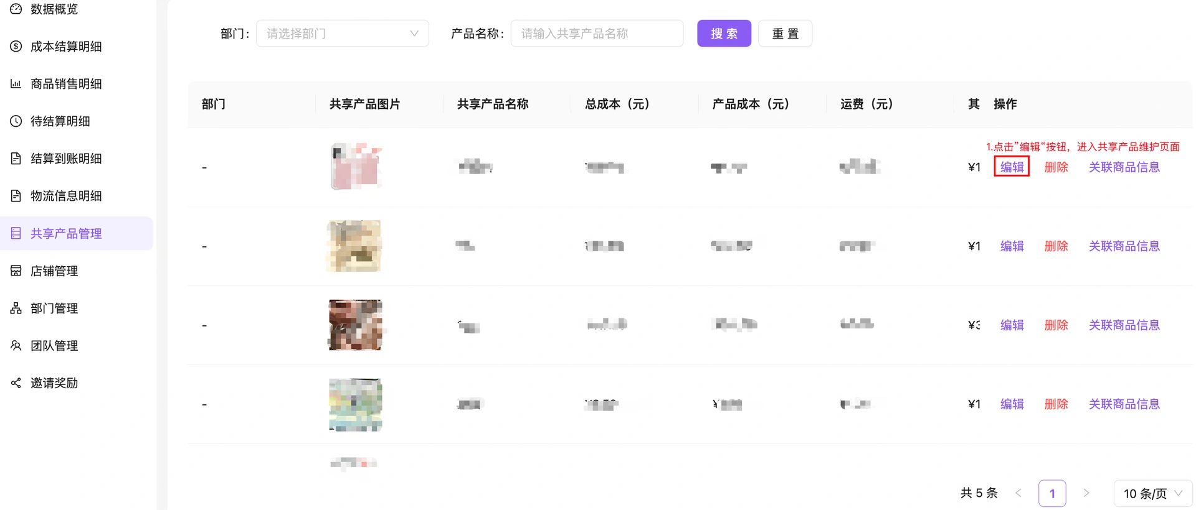The image size is (1196, 510).
Task: Go to next page arrow in pagination
Action: coord(1086,493)
